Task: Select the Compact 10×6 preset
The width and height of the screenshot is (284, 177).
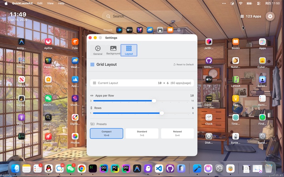Action: coord(106,133)
